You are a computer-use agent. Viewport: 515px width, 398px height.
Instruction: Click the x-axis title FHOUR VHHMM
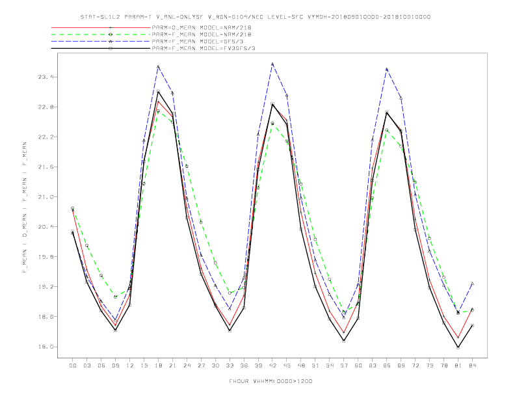point(271,381)
